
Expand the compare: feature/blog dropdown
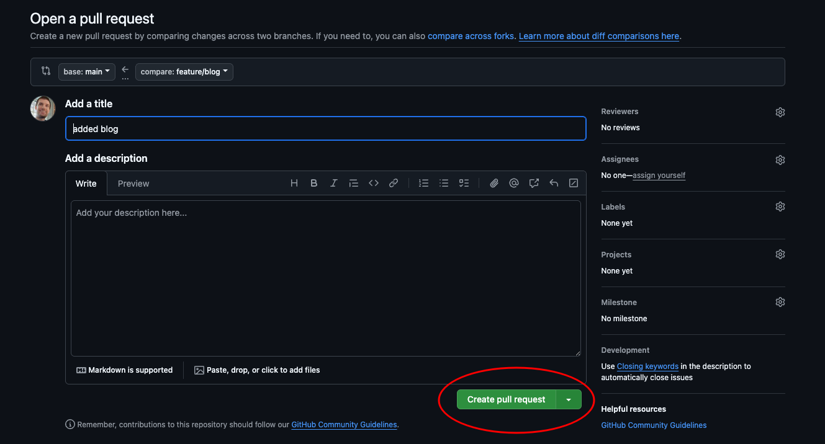coord(184,72)
